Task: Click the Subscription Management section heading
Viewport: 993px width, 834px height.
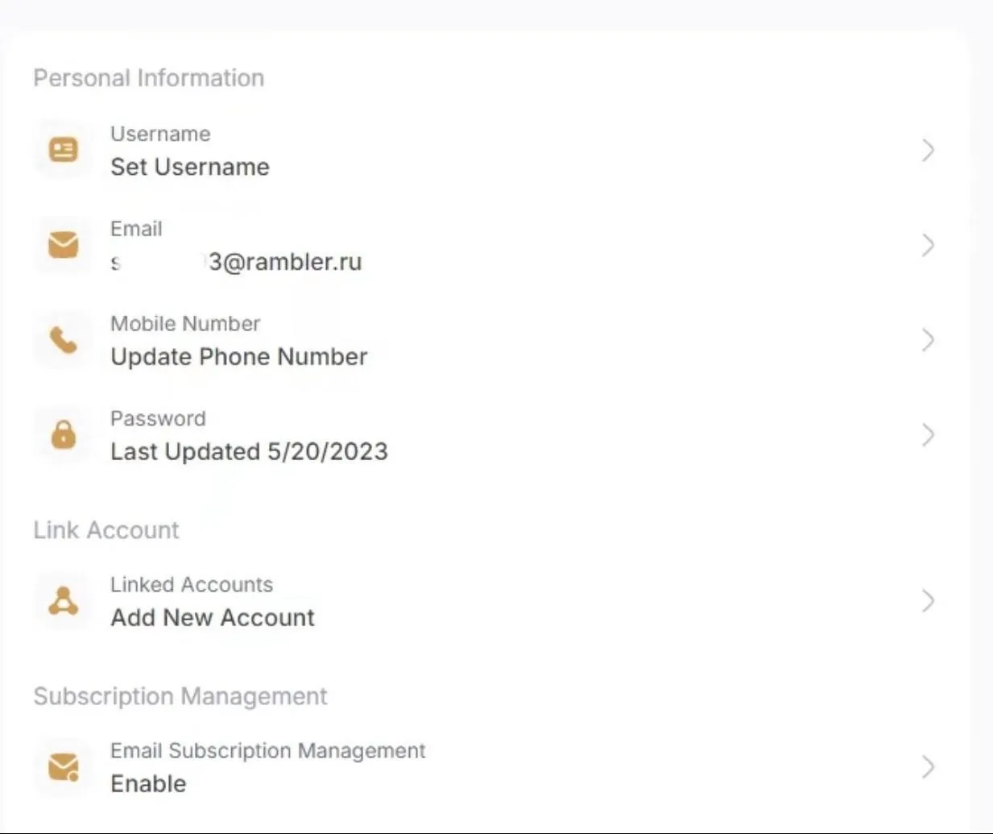Action: [x=180, y=696]
